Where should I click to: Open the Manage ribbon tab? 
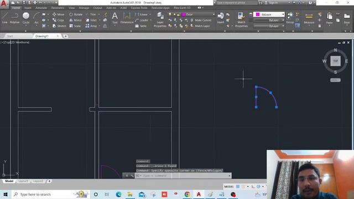coord(84,8)
